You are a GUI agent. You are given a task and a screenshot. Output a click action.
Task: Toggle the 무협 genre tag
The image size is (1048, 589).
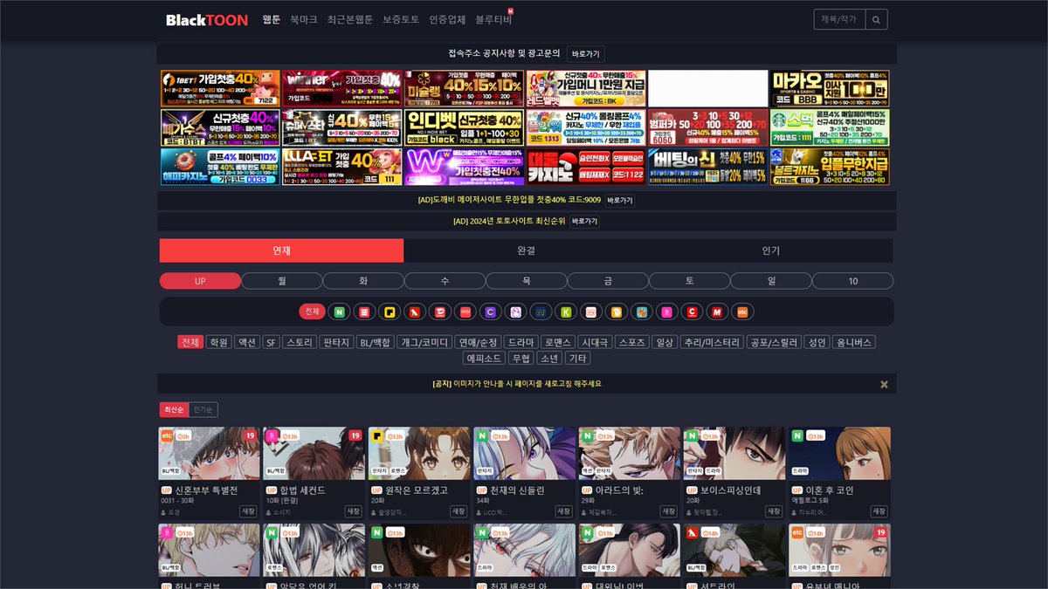coord(521,358)
